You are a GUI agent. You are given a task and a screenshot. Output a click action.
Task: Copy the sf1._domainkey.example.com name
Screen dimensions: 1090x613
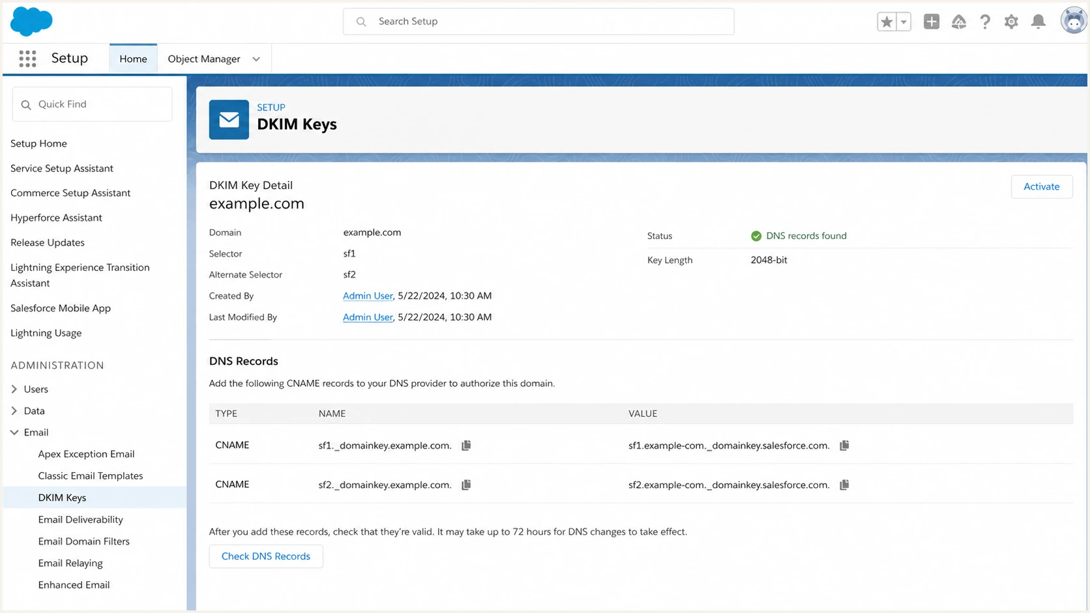tap(466, 446)
